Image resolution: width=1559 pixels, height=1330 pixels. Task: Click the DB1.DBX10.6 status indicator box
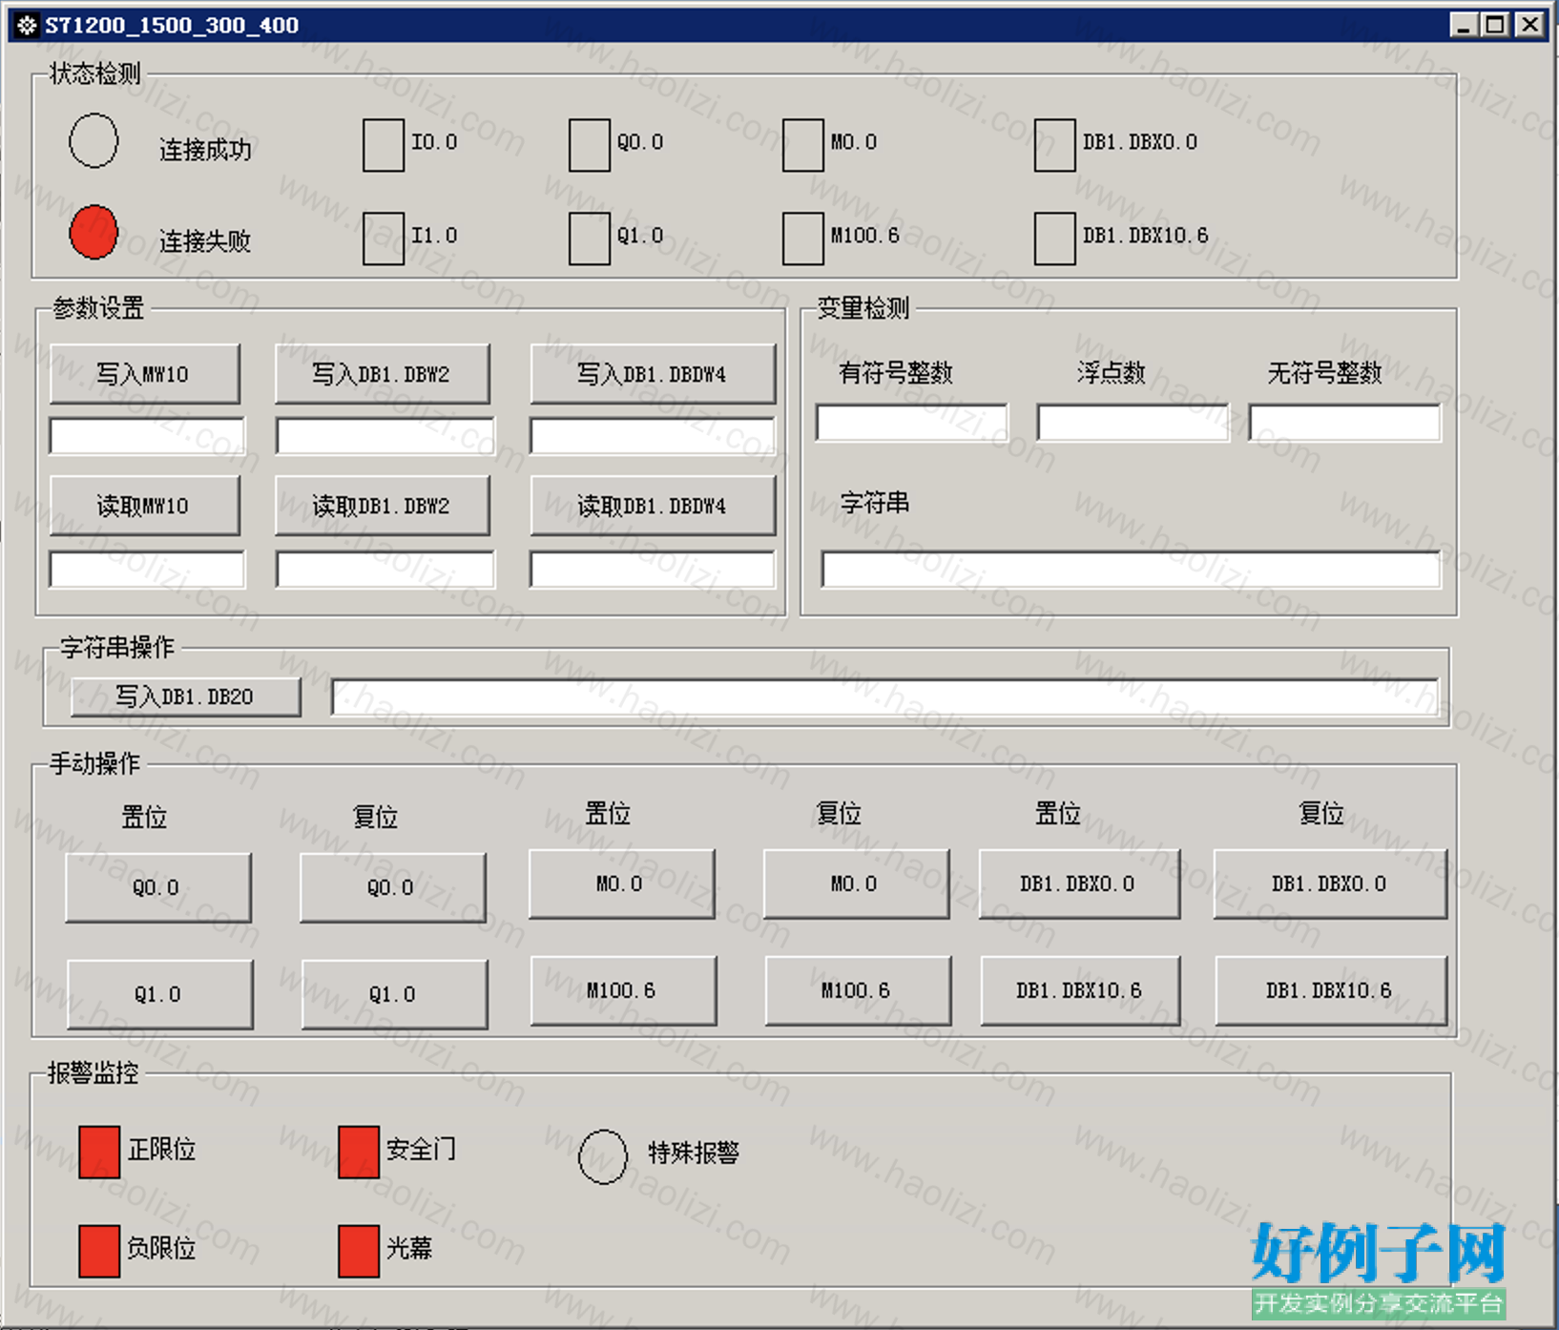coord(1055,239)
